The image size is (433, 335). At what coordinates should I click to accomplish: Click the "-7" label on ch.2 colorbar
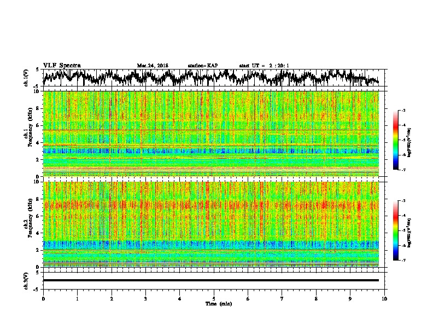tap(403, 260)
